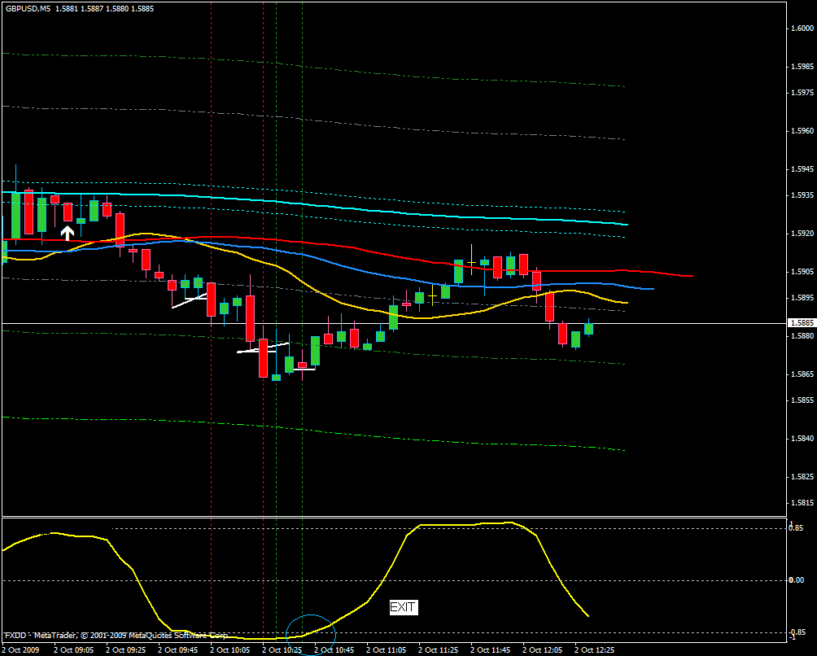
Task: Click the 1.5985 price axis label
Action: pyautogui.click(x=802, y=67)
